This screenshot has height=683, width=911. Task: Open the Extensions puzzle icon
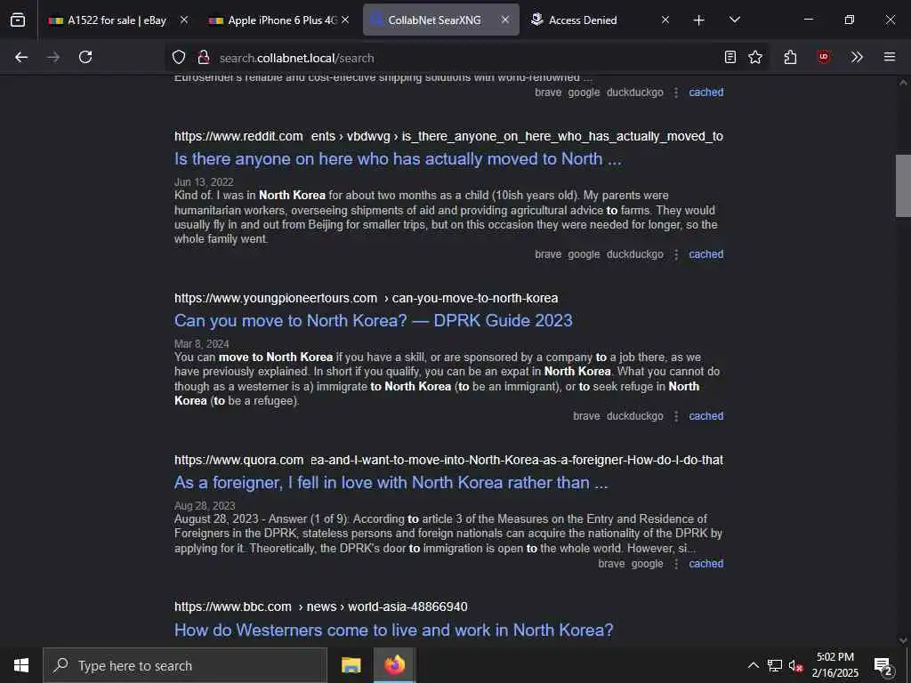click(x=790, y=57)
